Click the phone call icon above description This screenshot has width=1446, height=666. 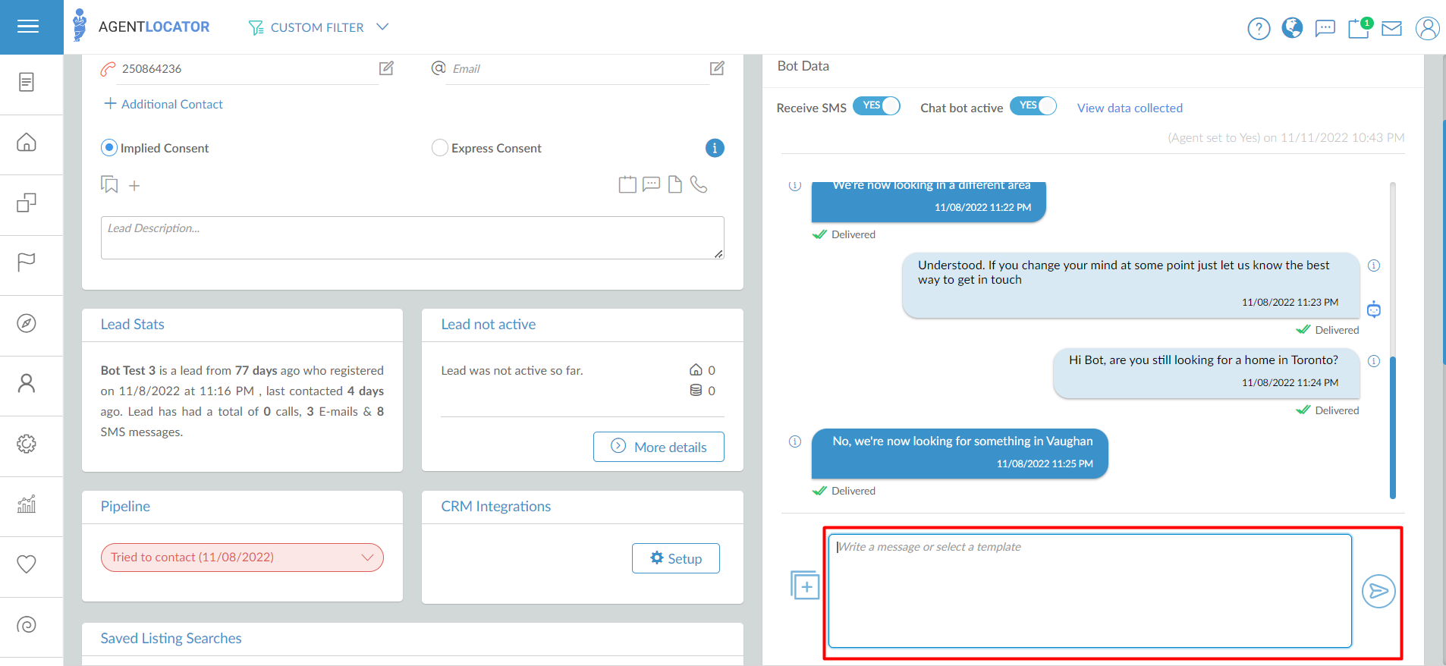[x=699, y=184]
